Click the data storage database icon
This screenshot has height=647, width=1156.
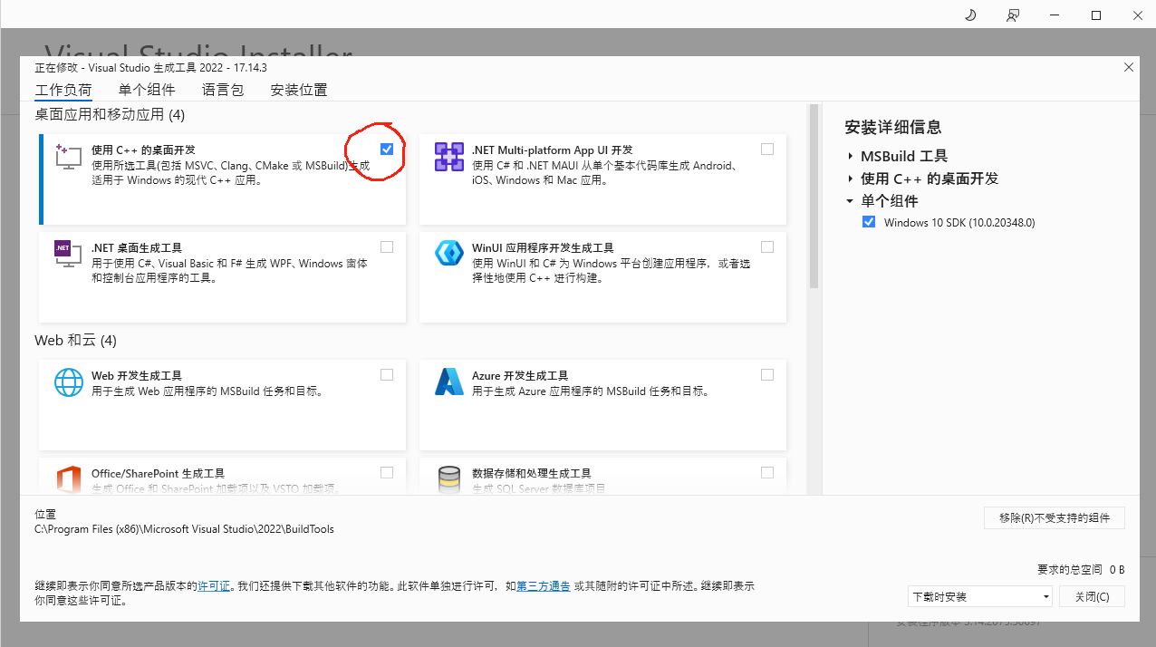click(449, 478)
